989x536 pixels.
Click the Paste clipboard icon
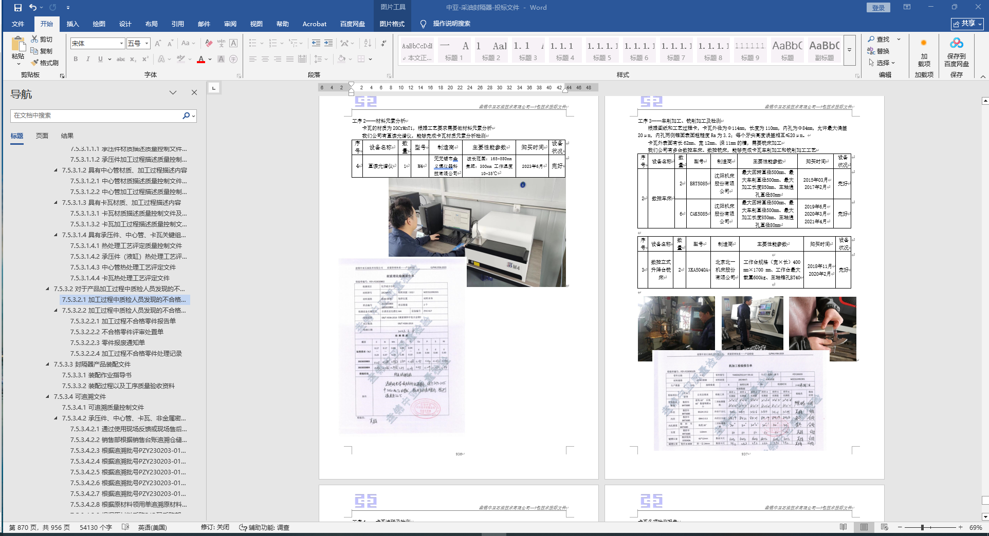tap(18, 44)
